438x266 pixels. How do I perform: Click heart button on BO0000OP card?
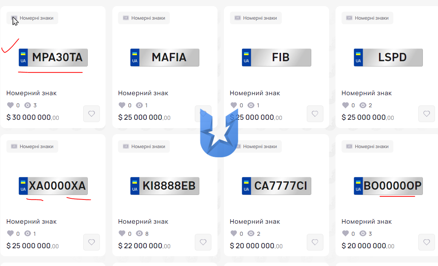[x=426, y=242]
